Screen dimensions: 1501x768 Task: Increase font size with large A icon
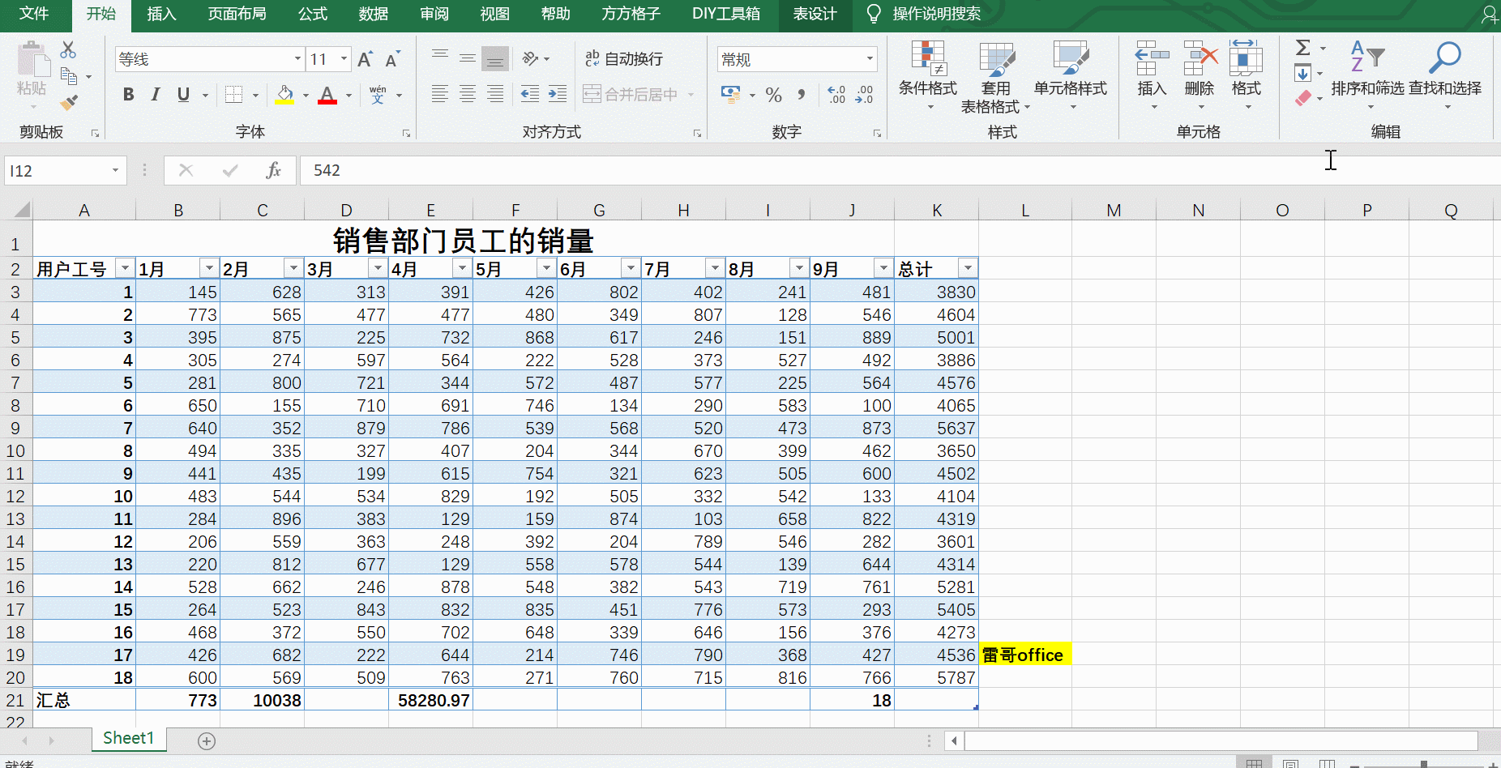click(366, 59)
